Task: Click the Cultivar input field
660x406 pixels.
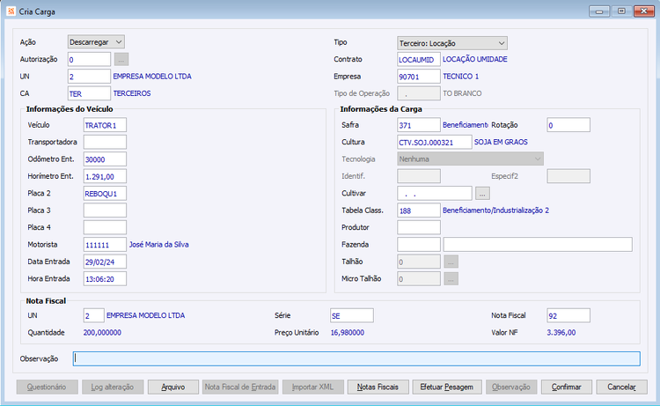Action: 435,194
